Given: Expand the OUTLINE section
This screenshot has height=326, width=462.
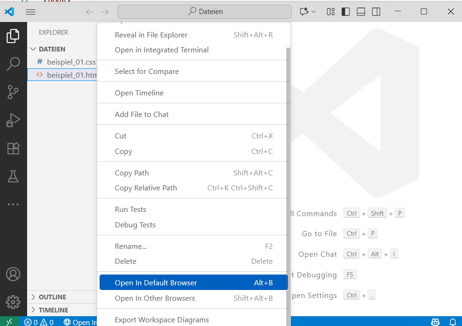Looking at the screenshot, I should (52, 297).
